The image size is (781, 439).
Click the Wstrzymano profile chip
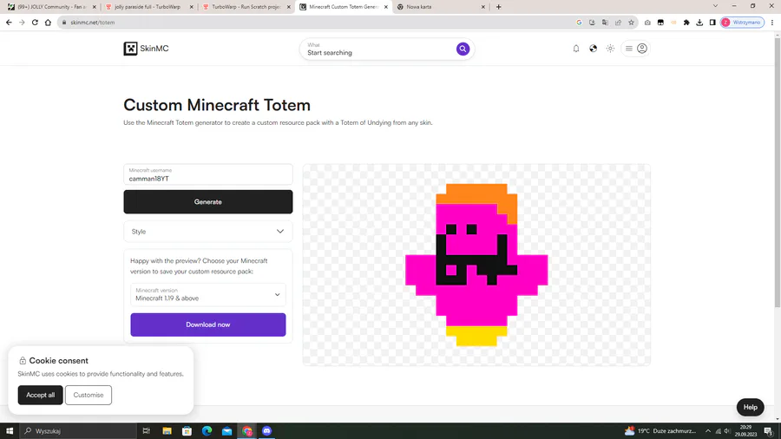tap(742, 23)
